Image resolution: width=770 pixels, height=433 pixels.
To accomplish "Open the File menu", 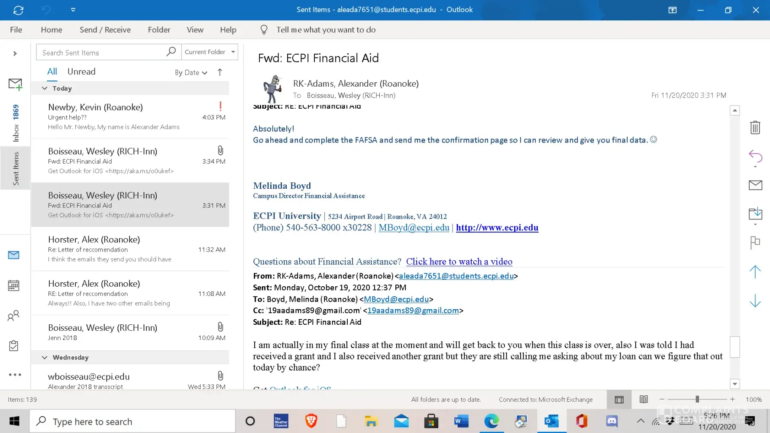I will pyautogui.click(x=16, y=29).
